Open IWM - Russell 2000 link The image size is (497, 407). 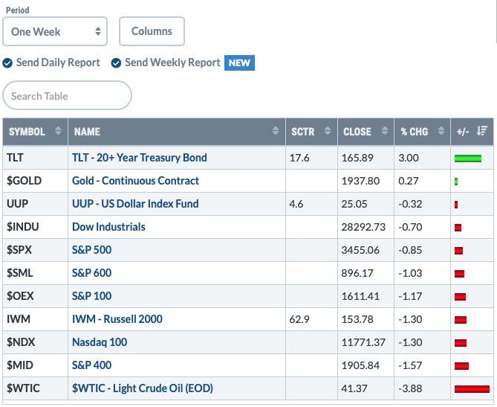pyautogui.click(x=117, y=319)
